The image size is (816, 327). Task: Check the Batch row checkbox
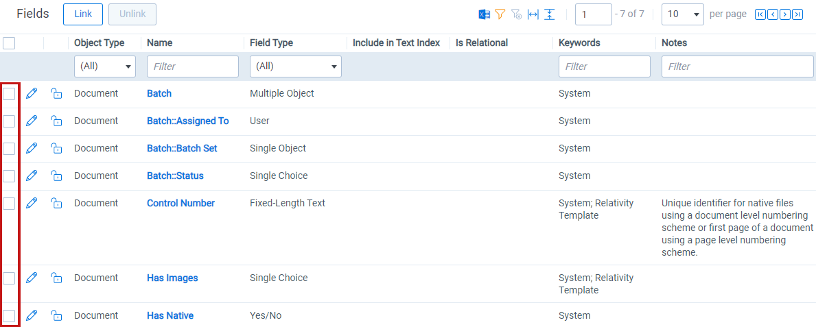point(9,94)
